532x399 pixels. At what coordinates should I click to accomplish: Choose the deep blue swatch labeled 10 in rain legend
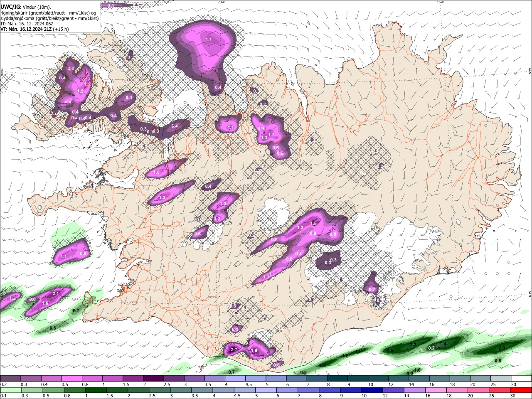[372, 390]
